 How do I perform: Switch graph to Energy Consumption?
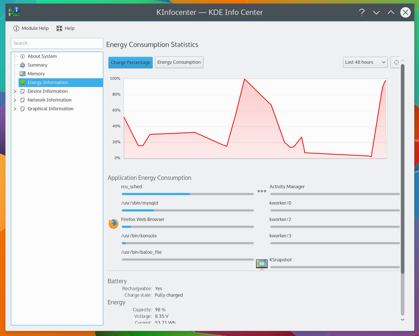tap(179, 62)
